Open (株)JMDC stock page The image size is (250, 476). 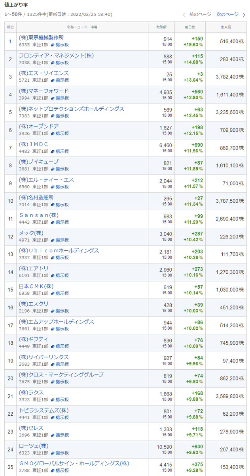coord(33,144)
